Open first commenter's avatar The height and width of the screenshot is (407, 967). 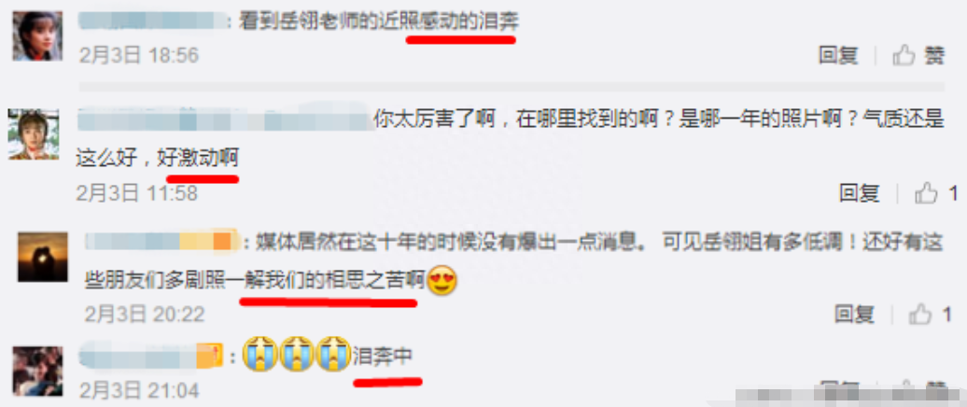[37, 35]
